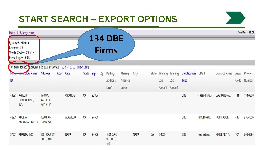
Task: Click the contact name KIMBERLY P
Action: (x=223, y=134)
